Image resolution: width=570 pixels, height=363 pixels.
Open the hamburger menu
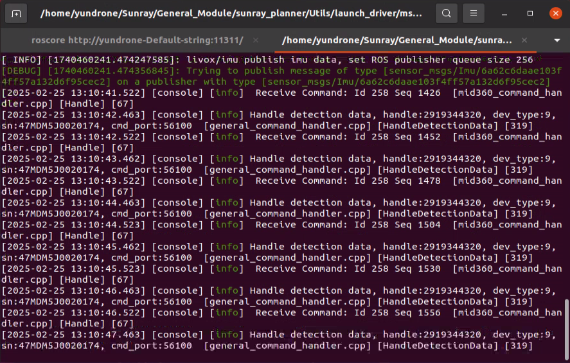click(x=474, y=13)
